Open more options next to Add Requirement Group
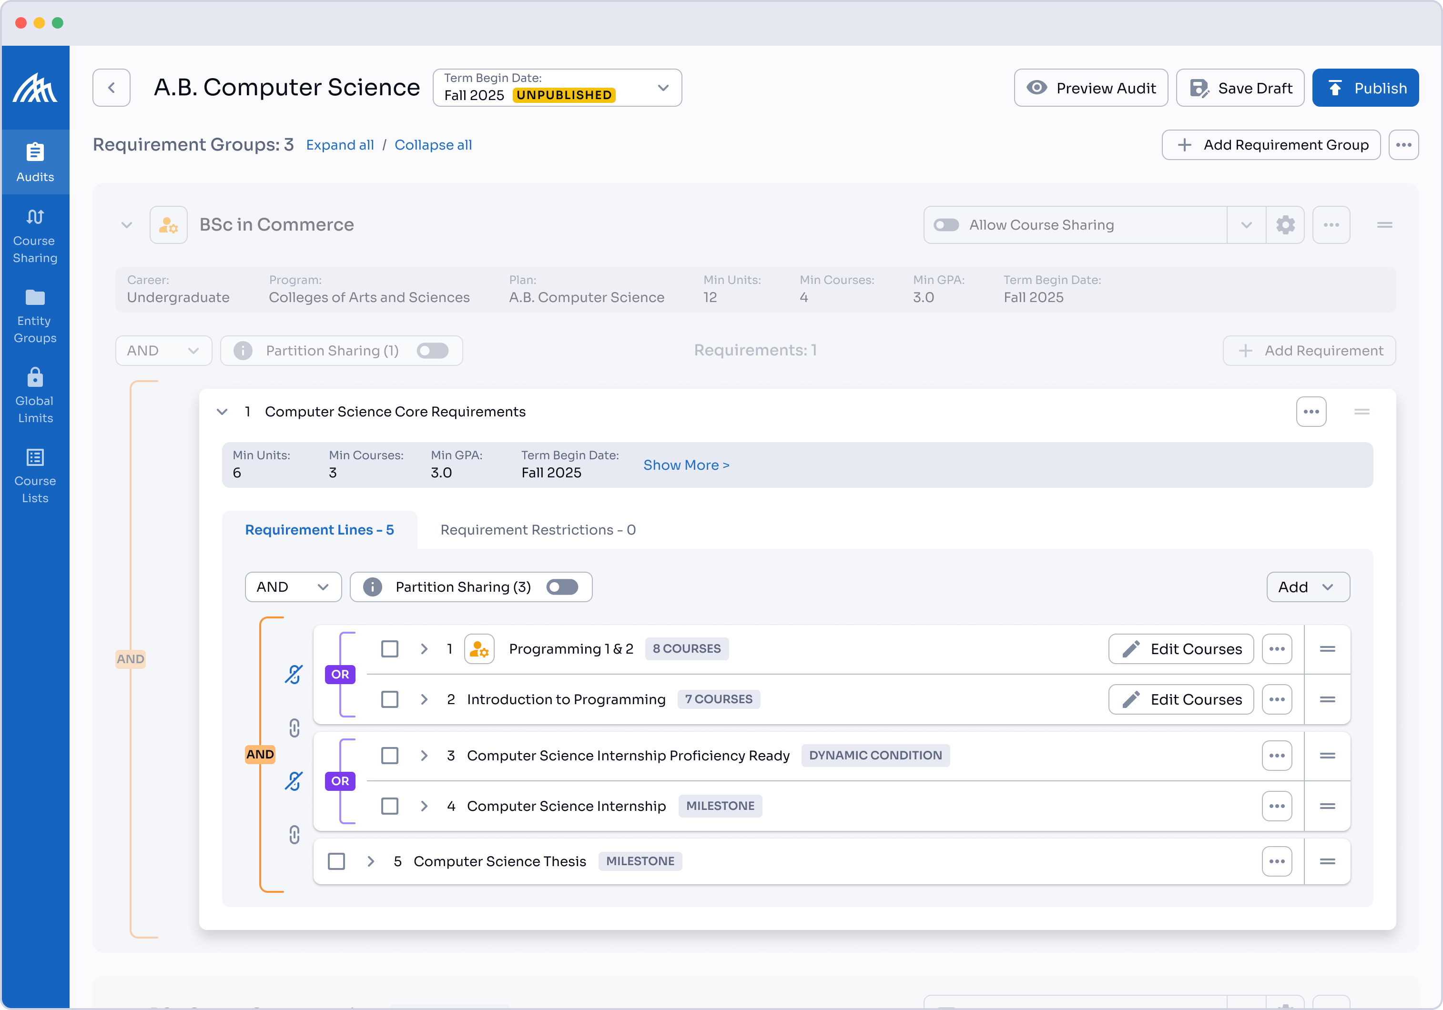 1404,145
